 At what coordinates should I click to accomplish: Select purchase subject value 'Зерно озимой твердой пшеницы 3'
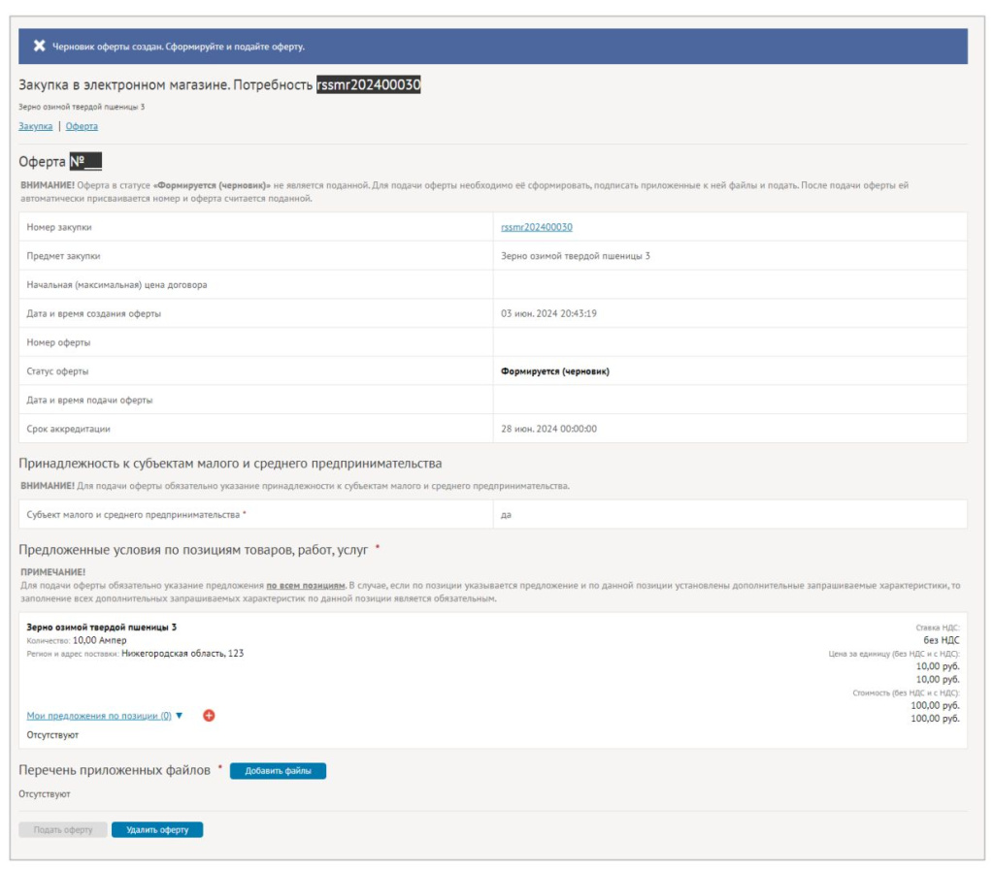coord(575,256)
